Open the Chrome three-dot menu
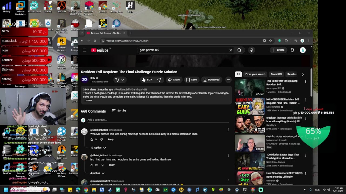 coord(309,41)
